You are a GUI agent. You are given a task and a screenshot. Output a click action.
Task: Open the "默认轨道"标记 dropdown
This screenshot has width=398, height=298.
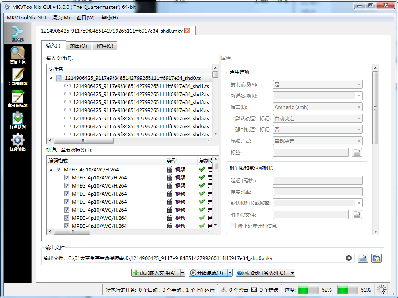coord(317,118)
